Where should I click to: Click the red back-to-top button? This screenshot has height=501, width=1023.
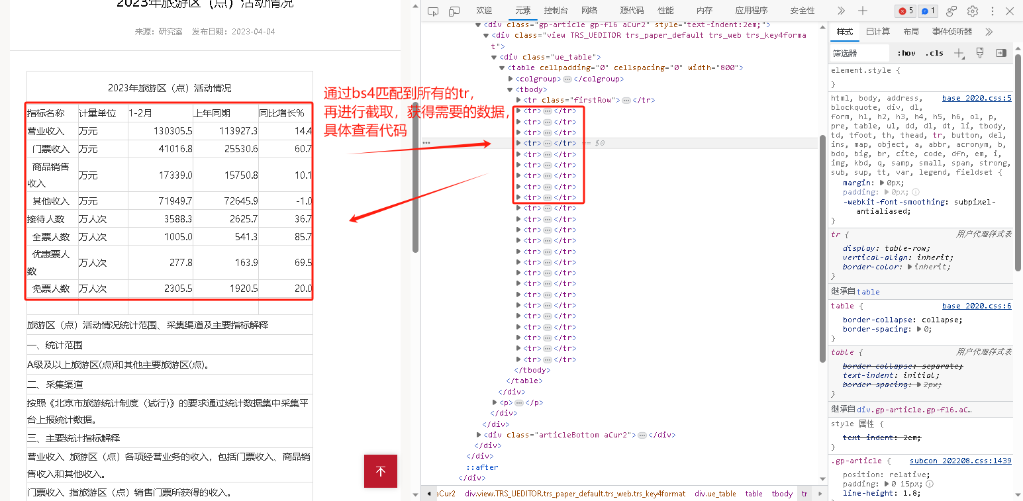(x=380, y=471)
